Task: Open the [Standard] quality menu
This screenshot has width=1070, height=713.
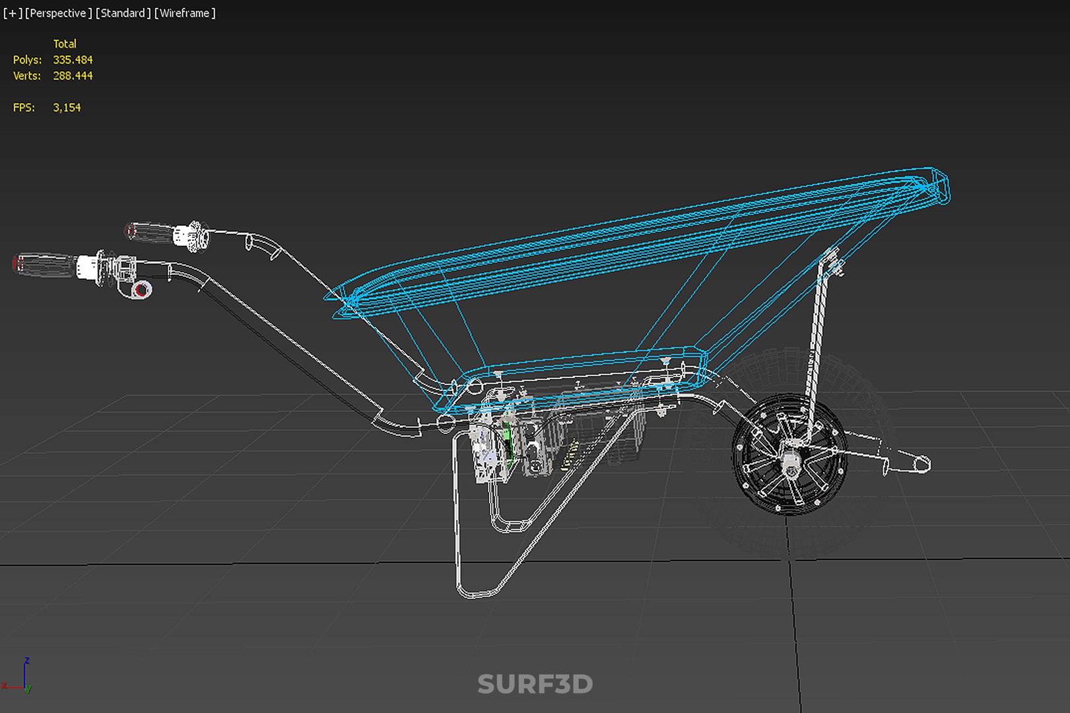Action: point(123,13)
